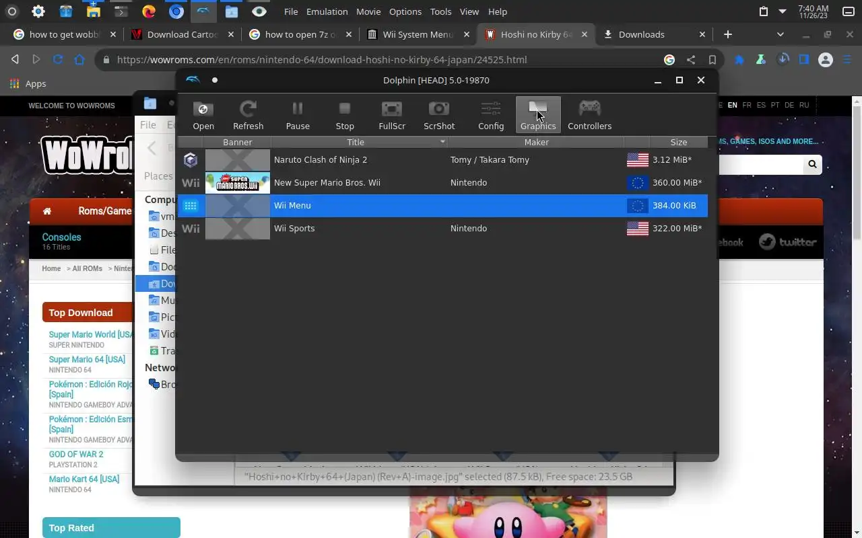Click the Refresh game list icon
The image size is (862, 538).
(248, 114)
